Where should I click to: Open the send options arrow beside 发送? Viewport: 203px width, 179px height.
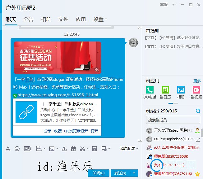point(134,173)
